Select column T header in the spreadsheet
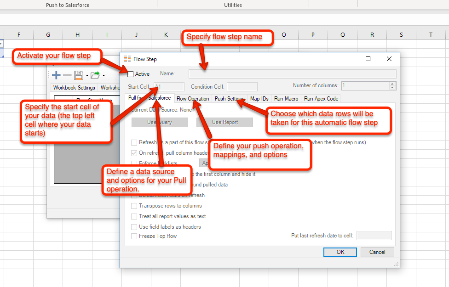 431,34
